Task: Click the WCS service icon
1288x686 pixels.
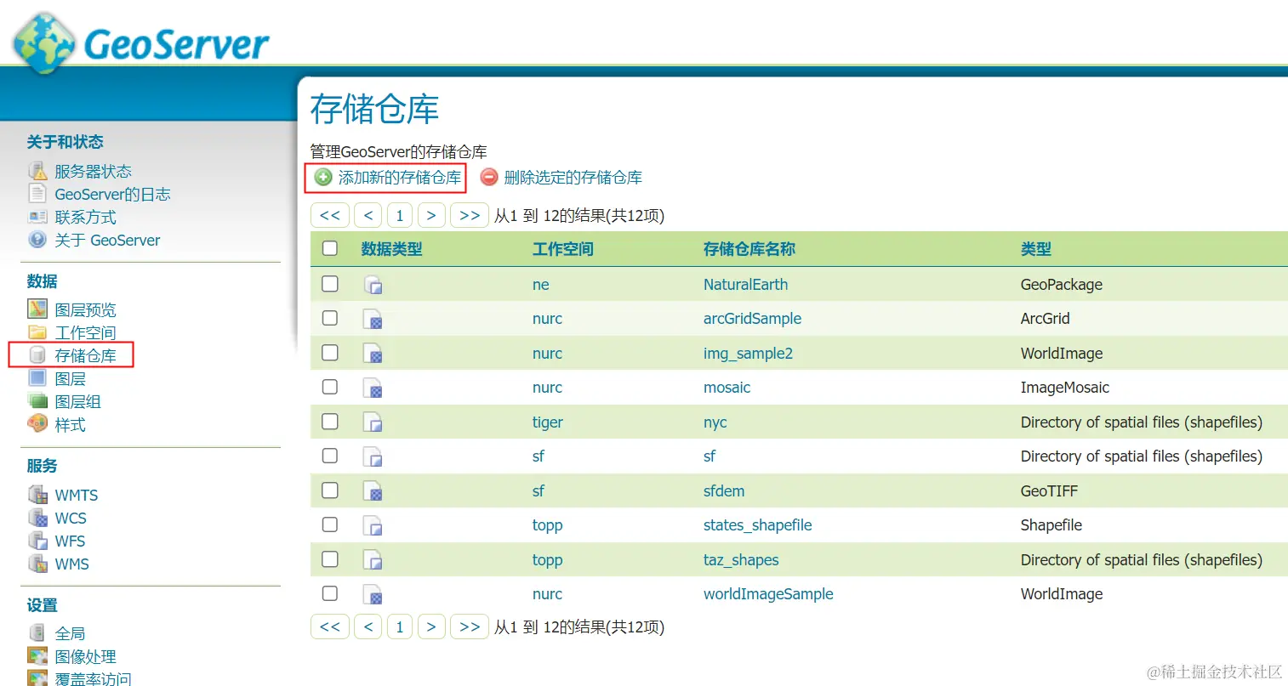Action: [37, 517]
